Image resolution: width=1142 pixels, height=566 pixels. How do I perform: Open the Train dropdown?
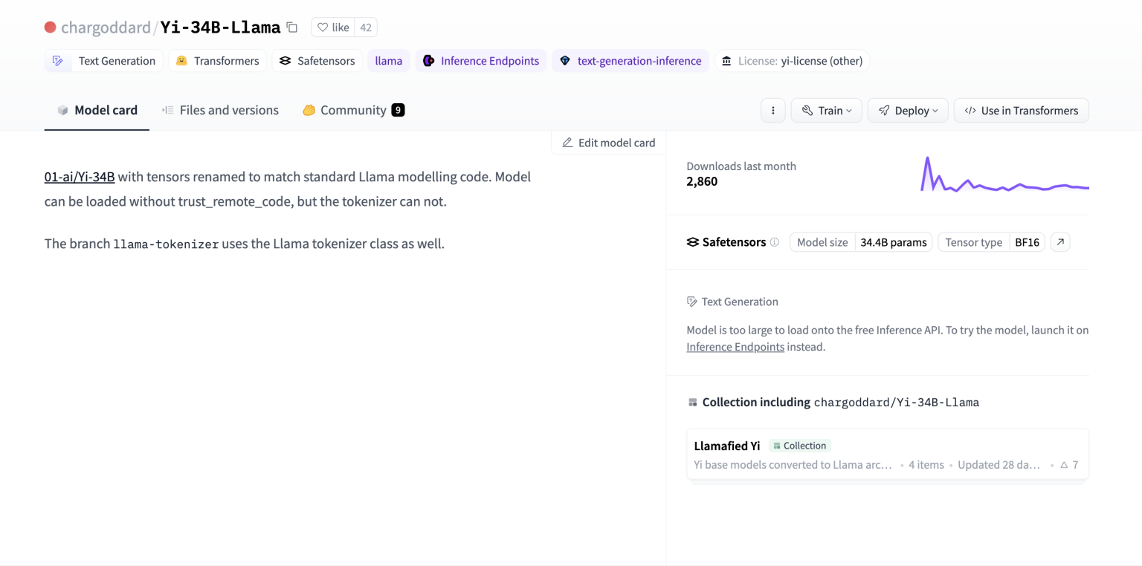coord(826,110)
